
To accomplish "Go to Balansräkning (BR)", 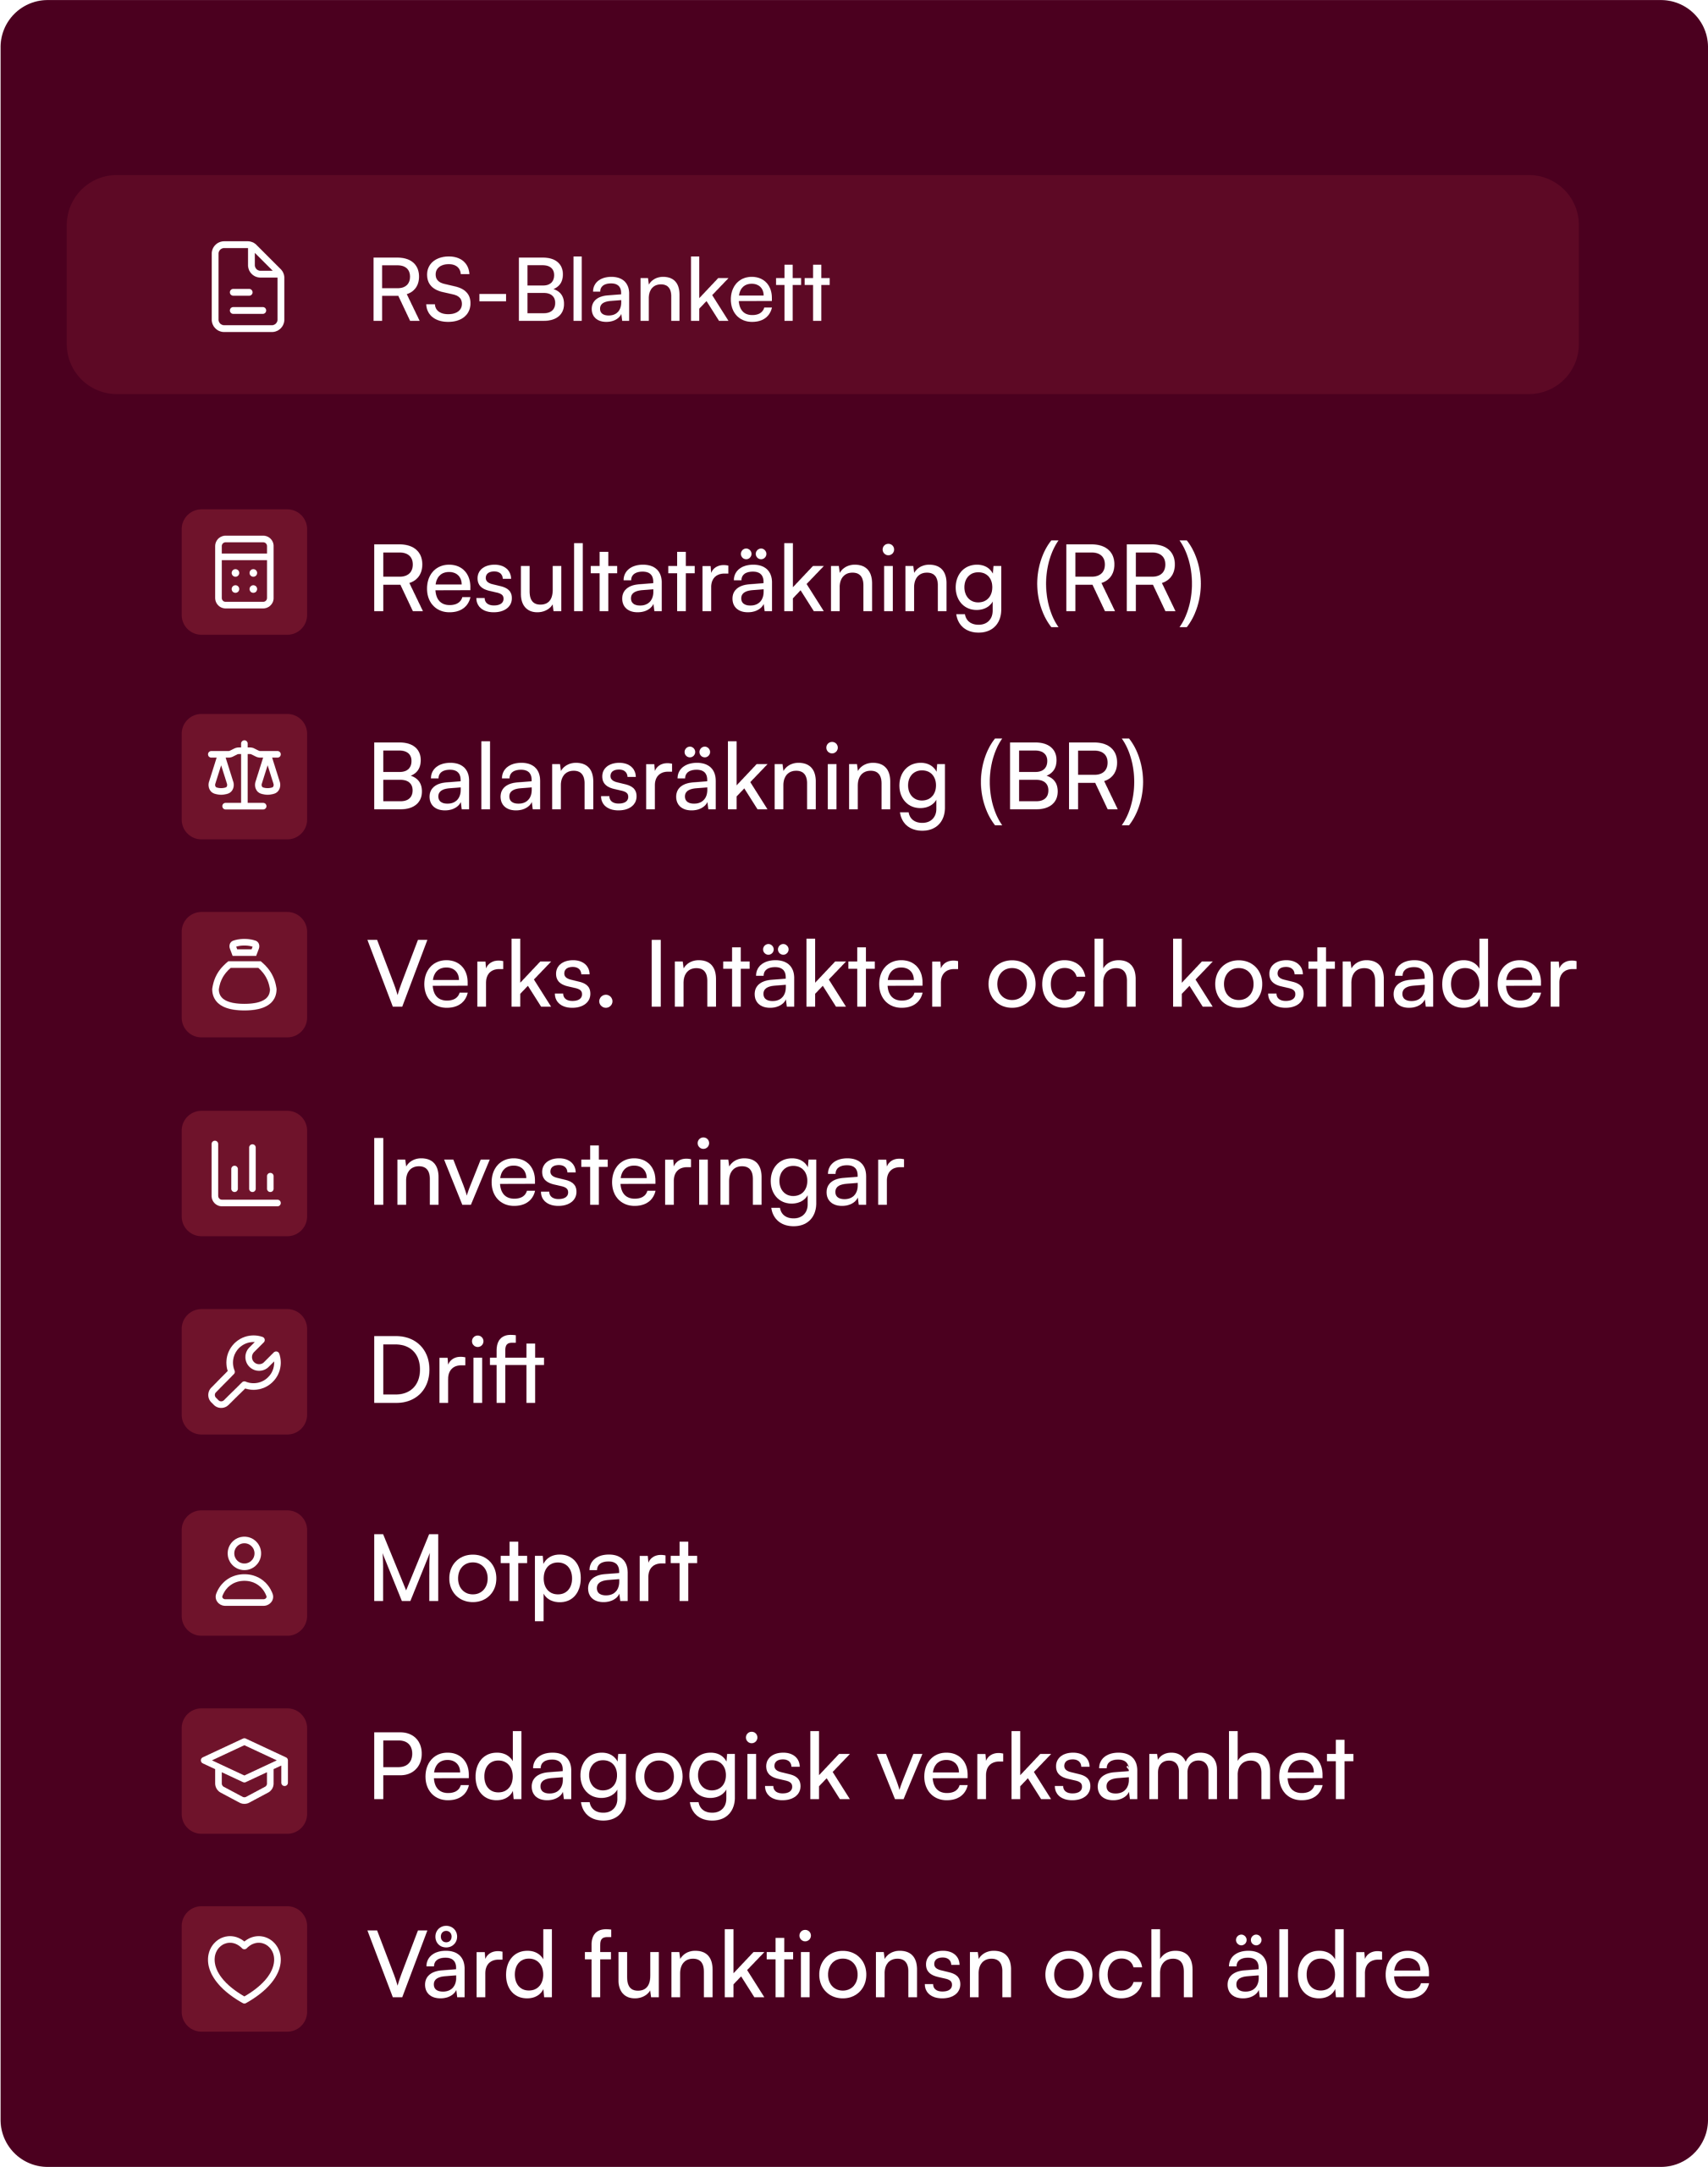I will click(756, 778).
